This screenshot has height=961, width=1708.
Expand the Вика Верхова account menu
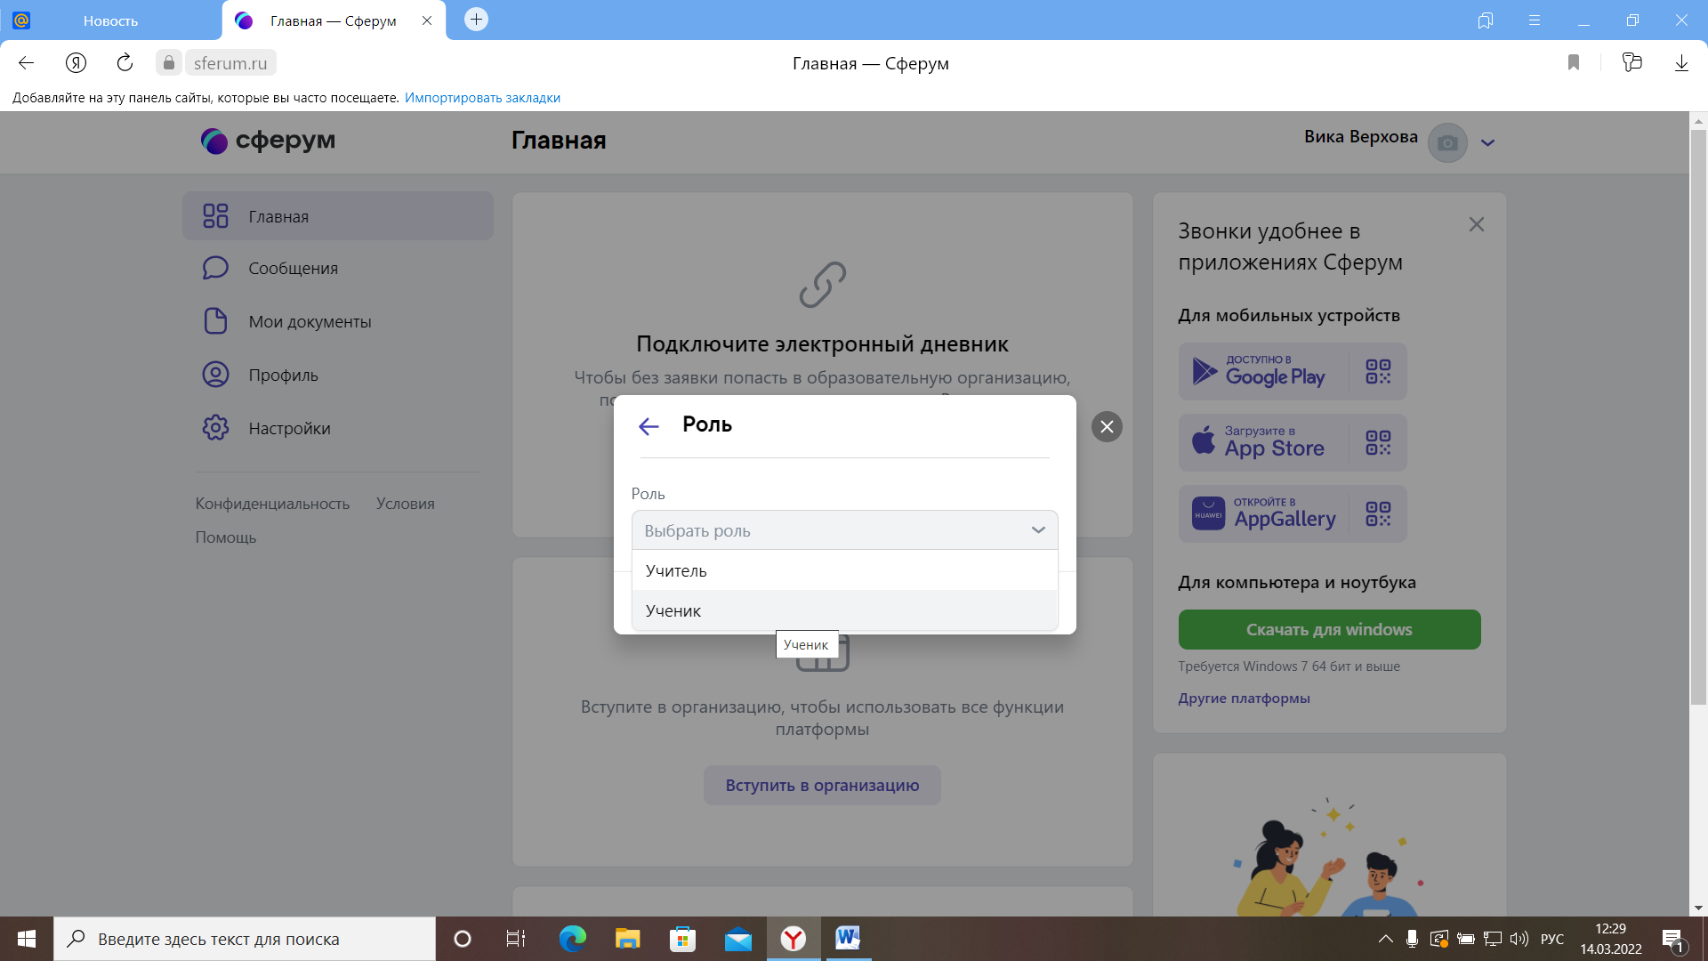1487,142
